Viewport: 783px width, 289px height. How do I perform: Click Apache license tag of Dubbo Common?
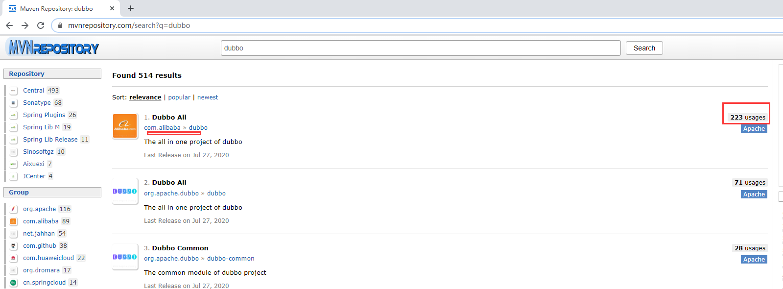click(754, 260)
